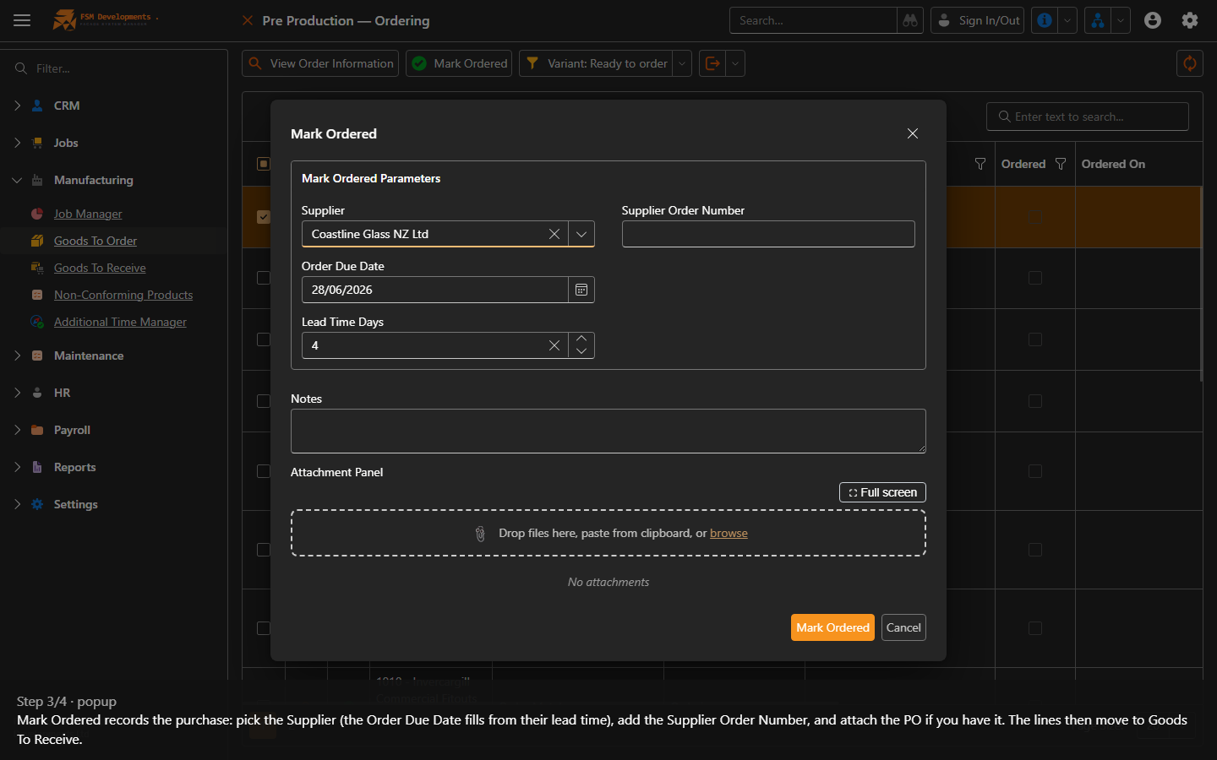This screenshot has height=760, width=1217.
Task: Expand the Jobs tree section
Action: [x=17, y=143]
